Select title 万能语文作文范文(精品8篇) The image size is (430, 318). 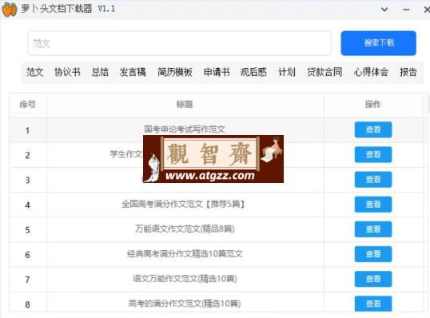[x=185, y=229]
